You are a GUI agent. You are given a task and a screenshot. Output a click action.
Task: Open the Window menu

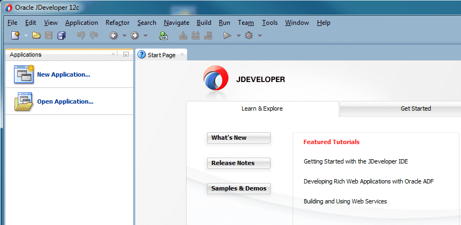click(x=297, y=23)
